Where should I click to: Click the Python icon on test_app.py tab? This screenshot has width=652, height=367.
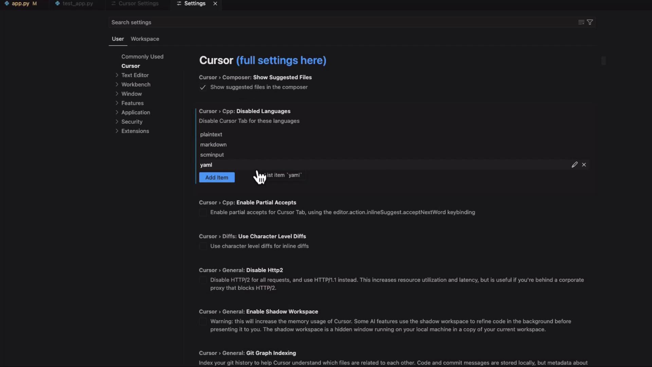[x=57, y=4]
